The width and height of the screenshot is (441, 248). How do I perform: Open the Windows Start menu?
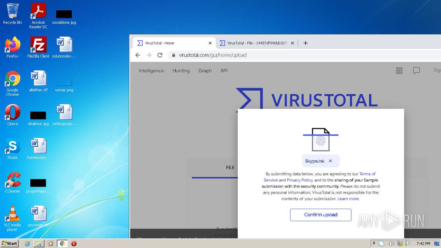coord(10,243)
